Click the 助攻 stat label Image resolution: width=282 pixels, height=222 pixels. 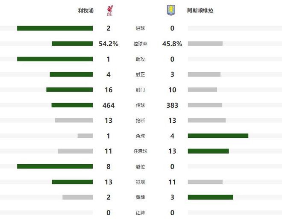point(140,59)
